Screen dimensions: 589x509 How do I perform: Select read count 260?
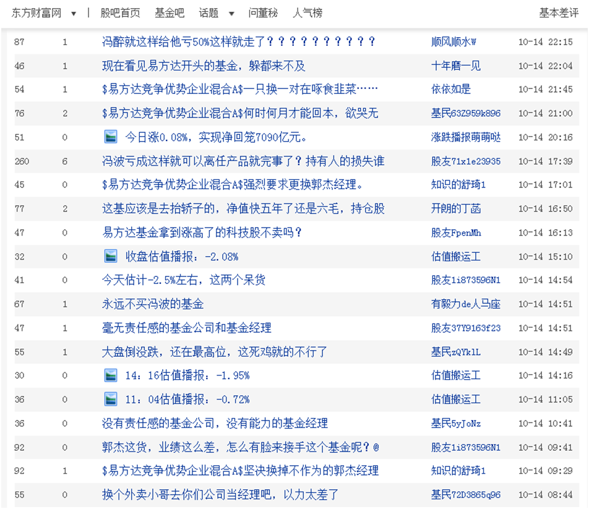coord(22,161)
